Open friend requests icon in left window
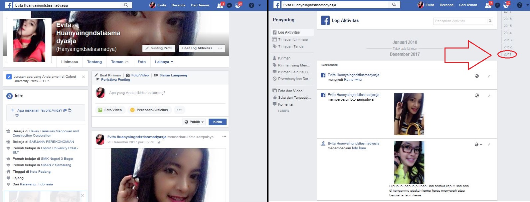 [x=220, y=5]
